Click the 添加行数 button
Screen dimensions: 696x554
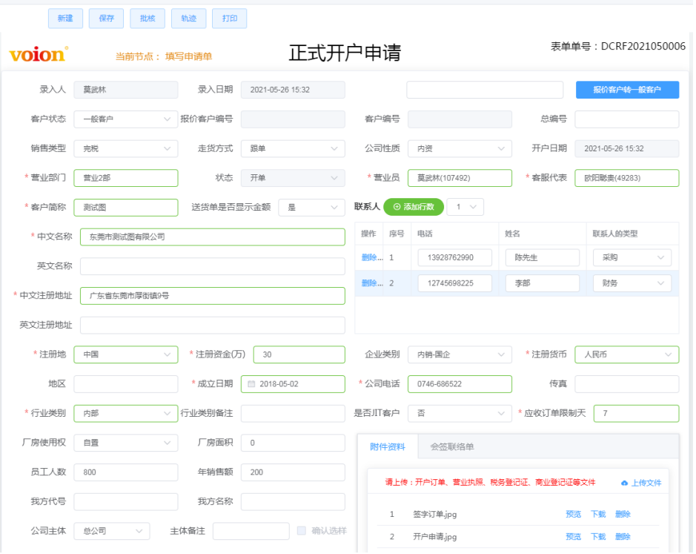tap(414, 207)
